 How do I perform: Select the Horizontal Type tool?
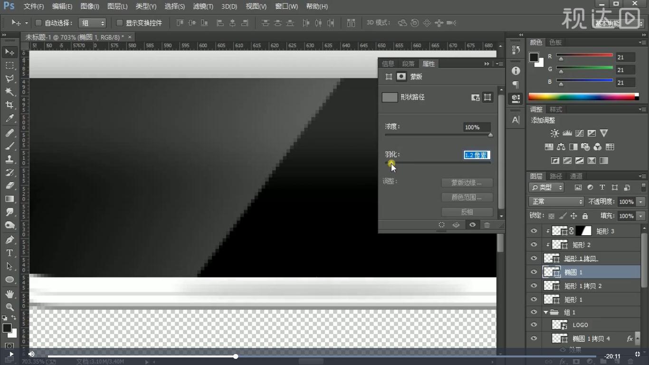coord(10,253)
